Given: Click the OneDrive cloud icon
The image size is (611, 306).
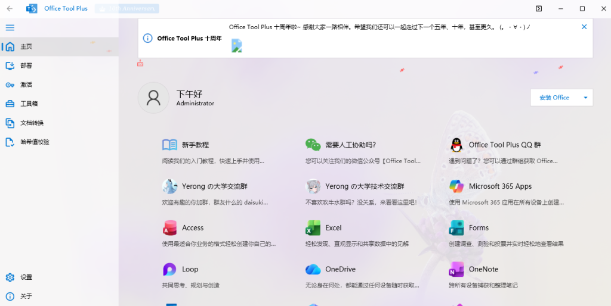Looking at the screenshot, I should click(x=313, y=269).
